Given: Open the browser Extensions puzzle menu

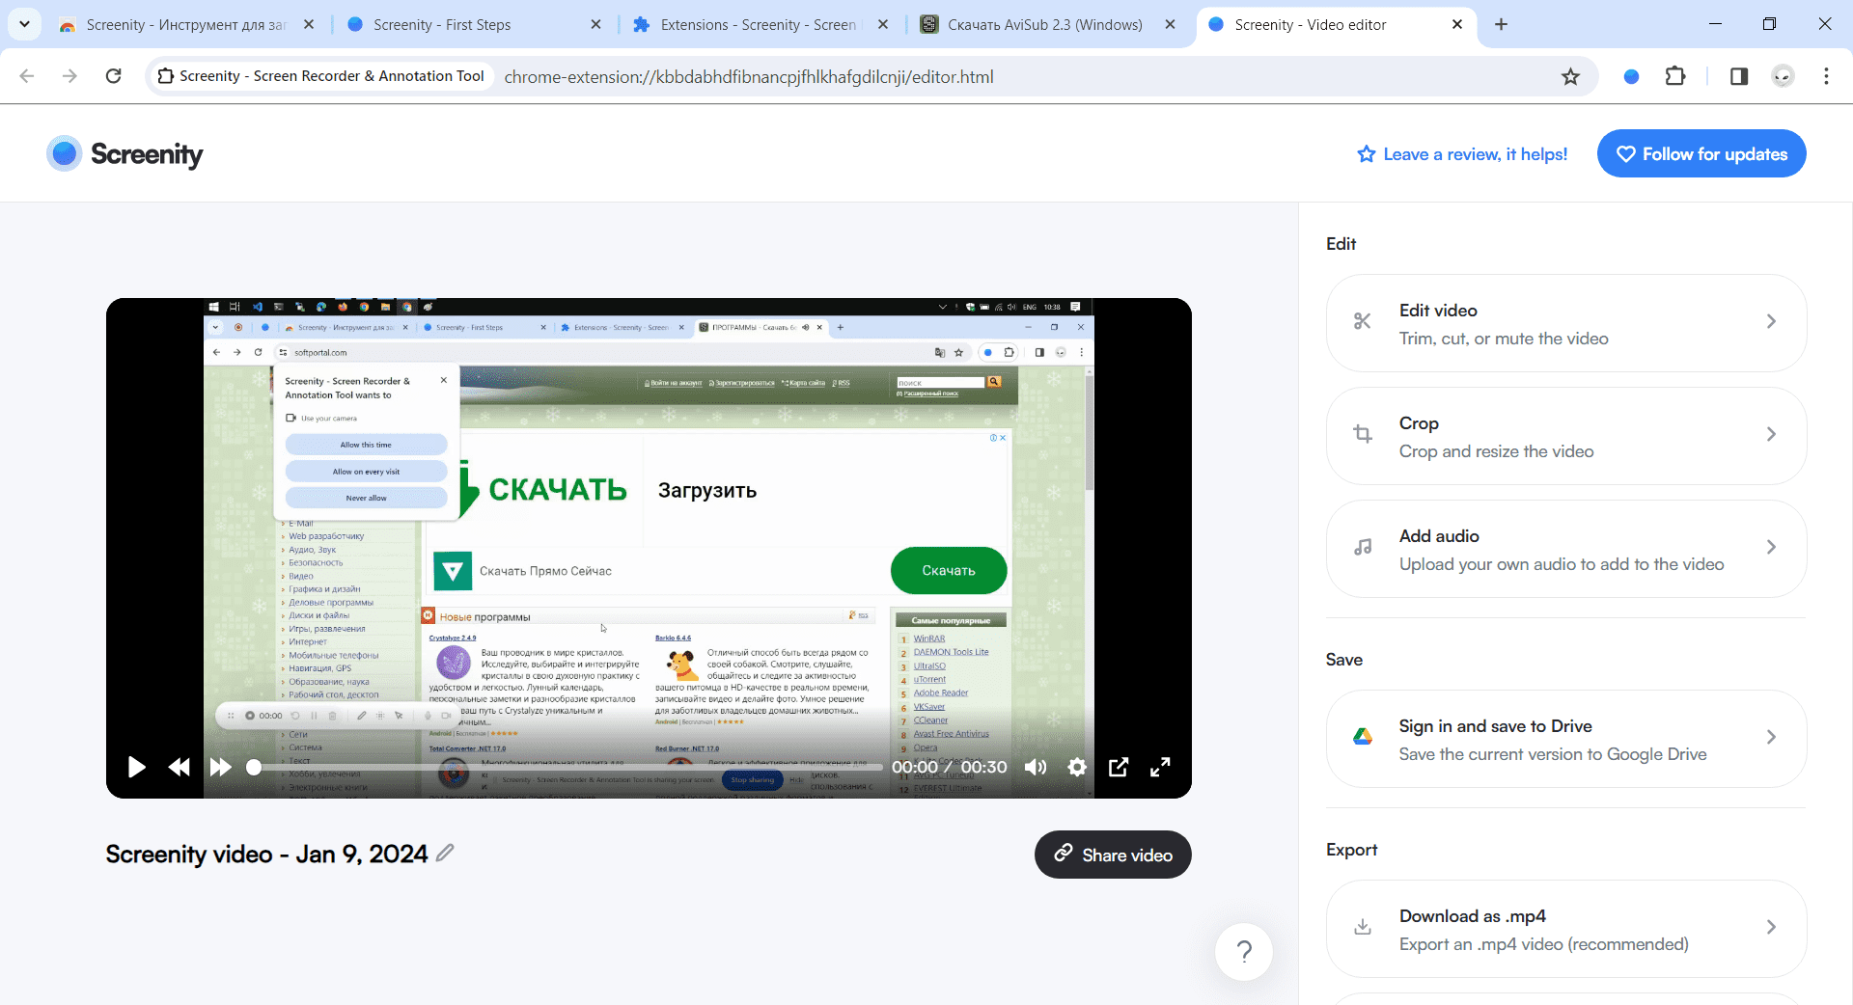Looking at the screenshot, I should pyautogui.click(x=1675, y=76).
